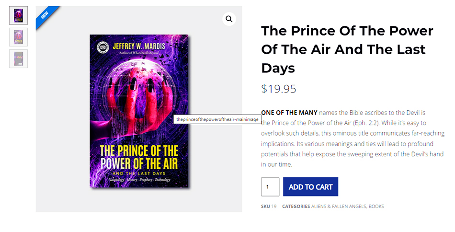Open the Aliens & Fallen Angels category link
This screenshot has width=455, height=232.
pos(339,207)
